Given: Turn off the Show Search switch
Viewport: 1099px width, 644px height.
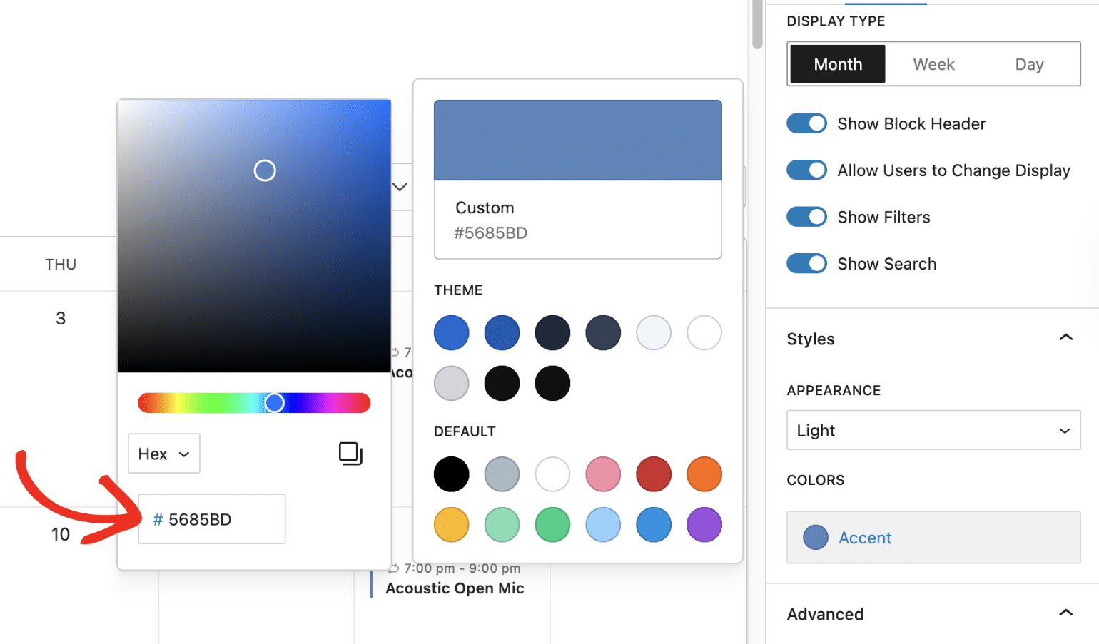Looking at the screenshot, I should [x=806, y=263].
